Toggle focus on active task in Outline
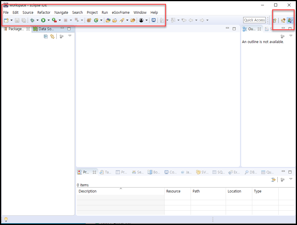 point(282,36)
